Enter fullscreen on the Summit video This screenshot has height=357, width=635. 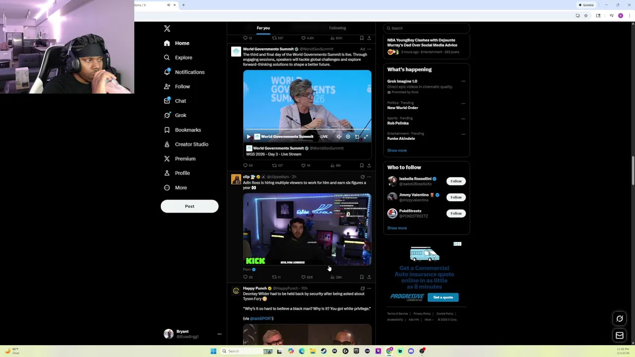[x=366, y=136]
